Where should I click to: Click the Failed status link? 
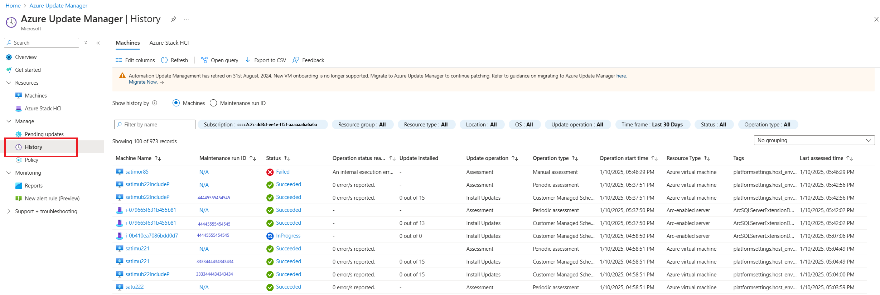pyautogui.click(x=283, y=172)
